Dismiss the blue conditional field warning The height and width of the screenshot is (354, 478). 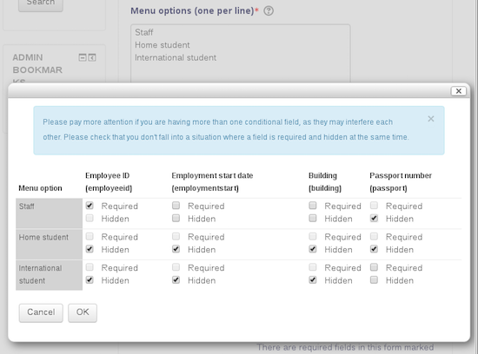[x=431, y=119]
